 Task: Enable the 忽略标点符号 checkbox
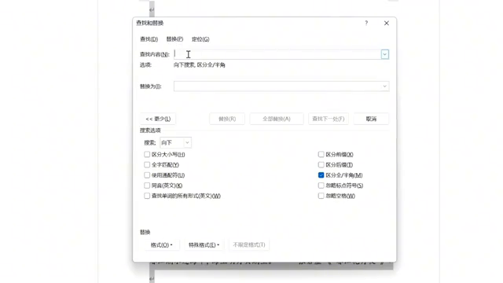pos(321,186)
